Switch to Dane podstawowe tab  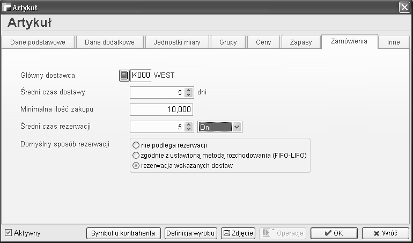[38, 42]
